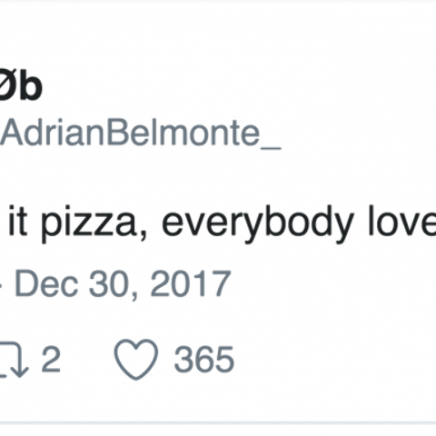
Task: Click the word it in the tweet text
Action: (18, 221)
